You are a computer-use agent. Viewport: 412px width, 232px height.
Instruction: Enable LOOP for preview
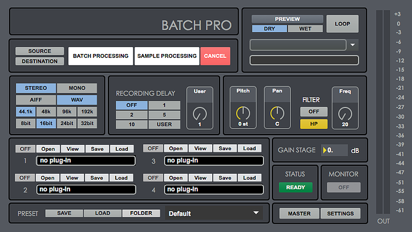click(342, 24)
